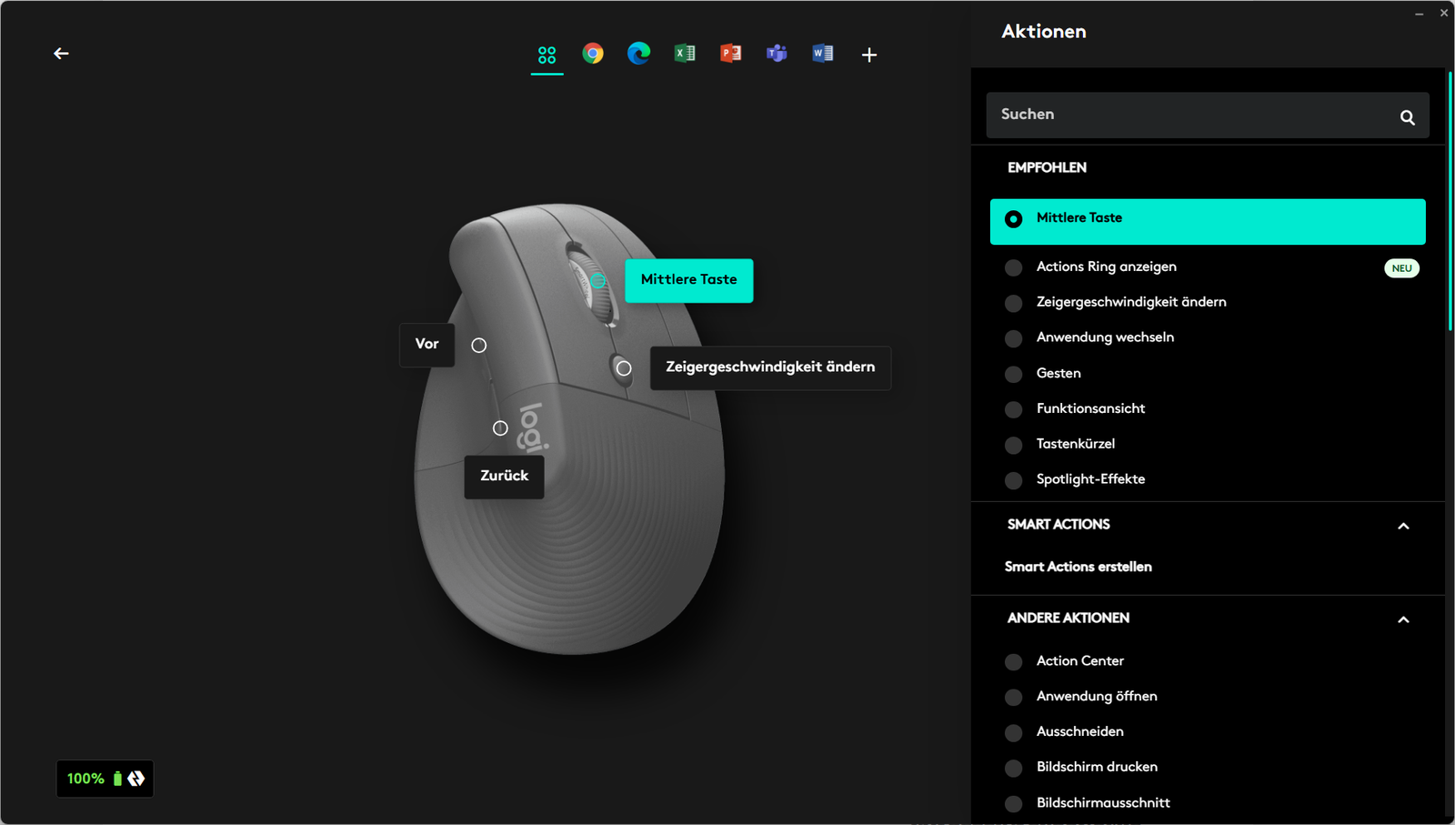Open the Word app profile
1455x825 pixels.
822,54
